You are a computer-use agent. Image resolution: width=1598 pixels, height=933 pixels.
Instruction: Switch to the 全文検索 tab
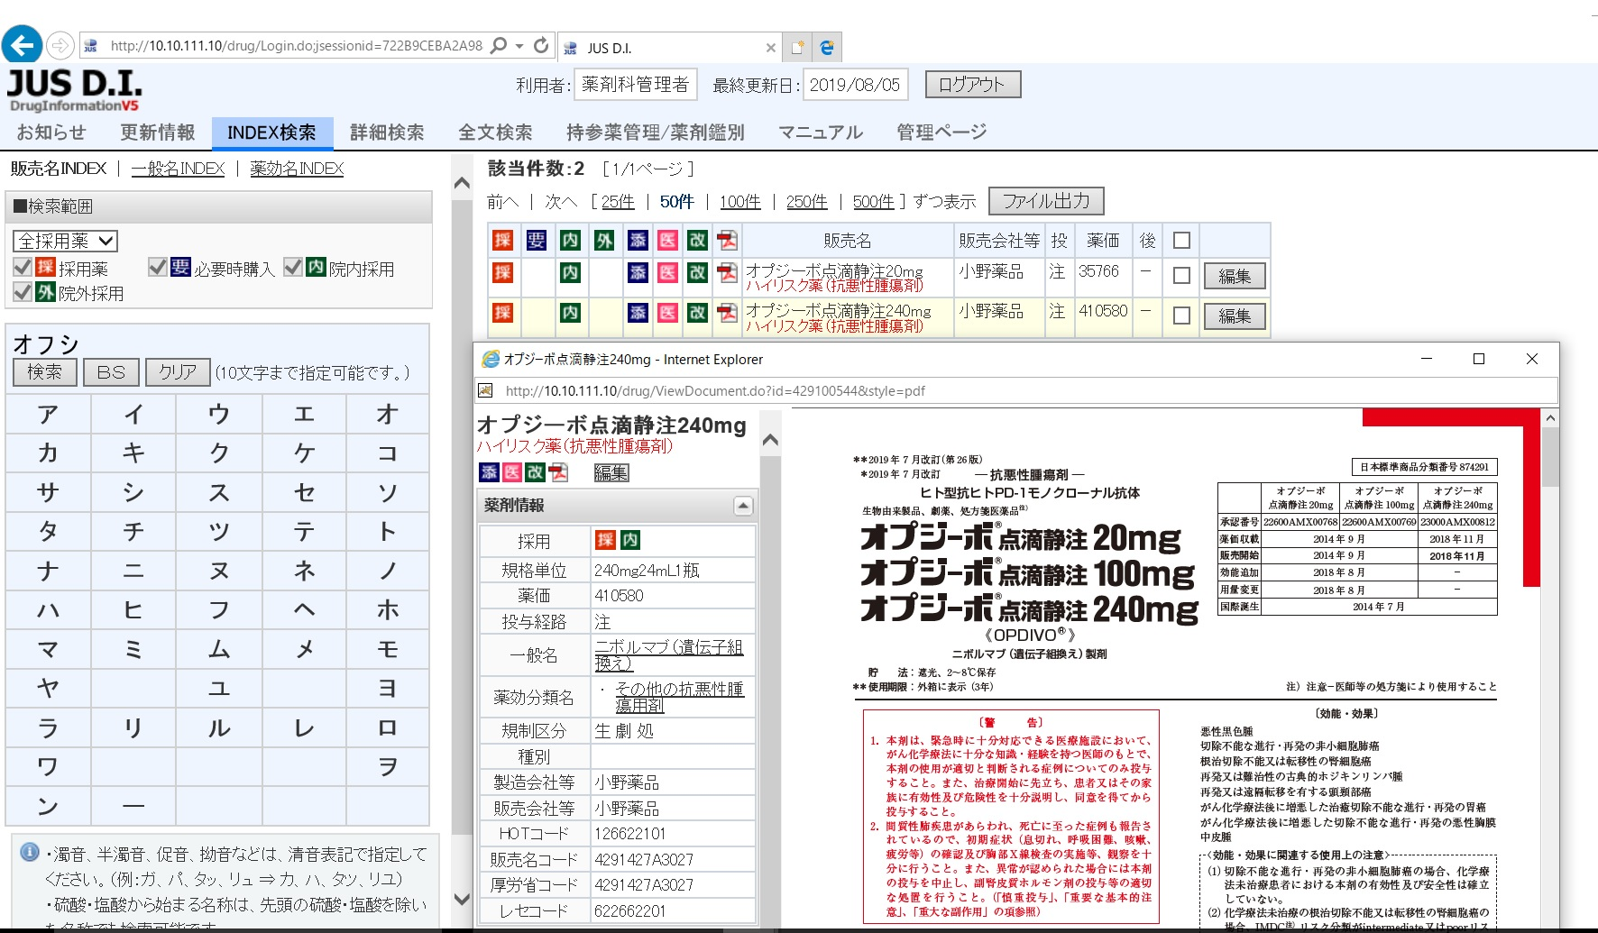(495, 133)
